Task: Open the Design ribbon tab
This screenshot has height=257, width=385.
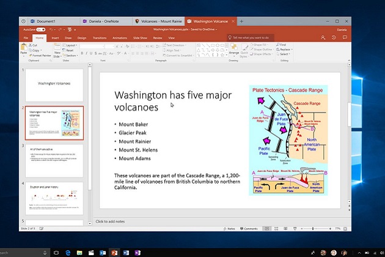Action: coord(81,38)
